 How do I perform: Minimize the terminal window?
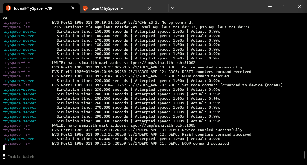270,7
